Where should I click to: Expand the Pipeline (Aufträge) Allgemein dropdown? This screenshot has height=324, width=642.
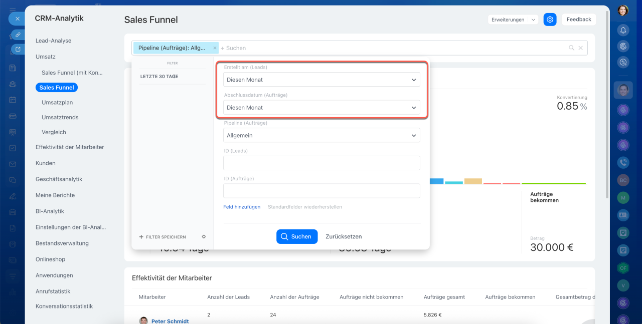pyautogui.click(x=322, y=135)
